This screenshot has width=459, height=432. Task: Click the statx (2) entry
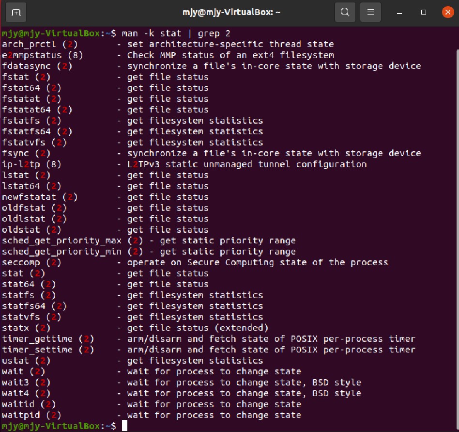pyautogui.click(x=24, y=328)
